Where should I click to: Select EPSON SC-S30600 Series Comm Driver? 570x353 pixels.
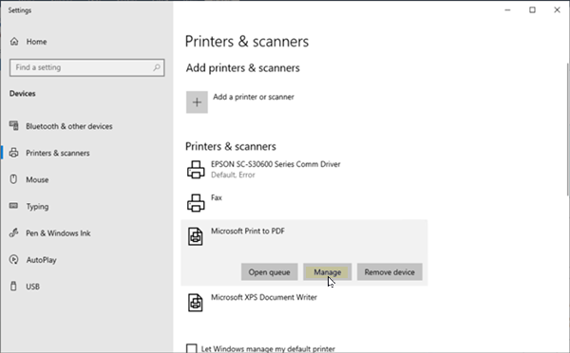pos(275,164)
